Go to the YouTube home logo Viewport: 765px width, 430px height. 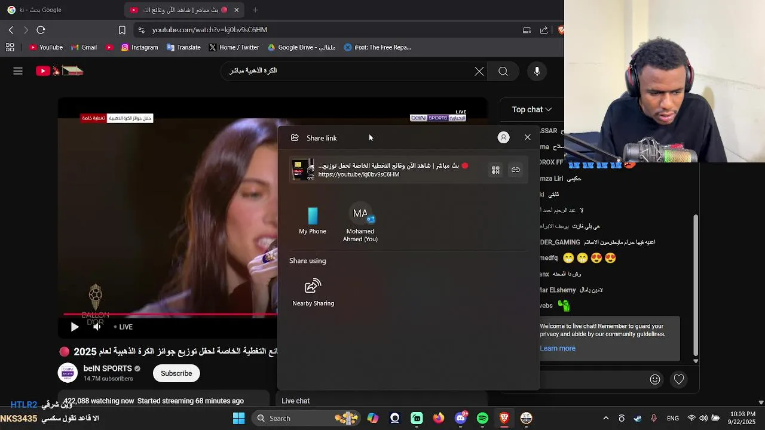(x=59, y=71)
